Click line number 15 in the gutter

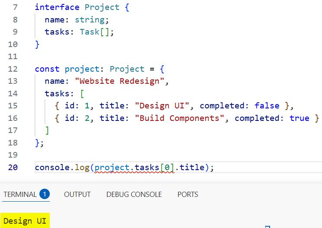(13, 106)
